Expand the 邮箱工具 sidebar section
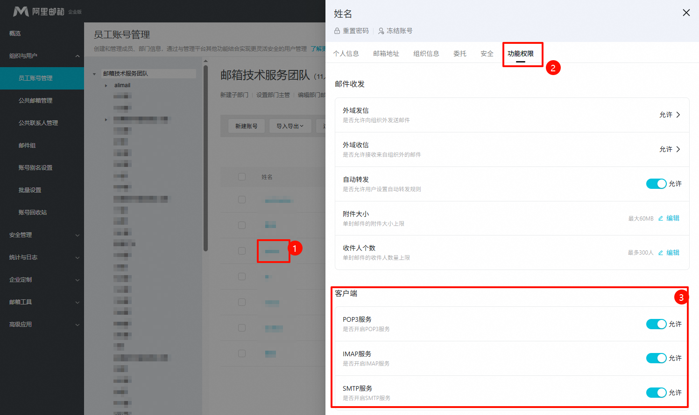Image resolution: width=699 pixels, height=415 pixels. tap(78, 302)
